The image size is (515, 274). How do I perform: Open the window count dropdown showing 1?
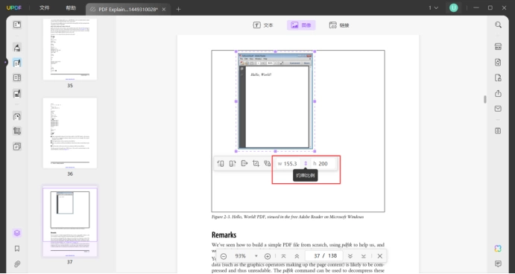(x=433, y=8)
